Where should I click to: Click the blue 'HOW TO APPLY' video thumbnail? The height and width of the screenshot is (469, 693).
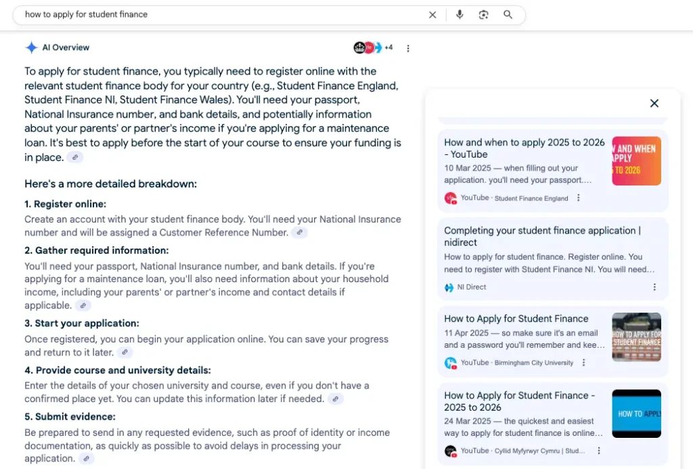pyautogui.click(x=636, y=414)
